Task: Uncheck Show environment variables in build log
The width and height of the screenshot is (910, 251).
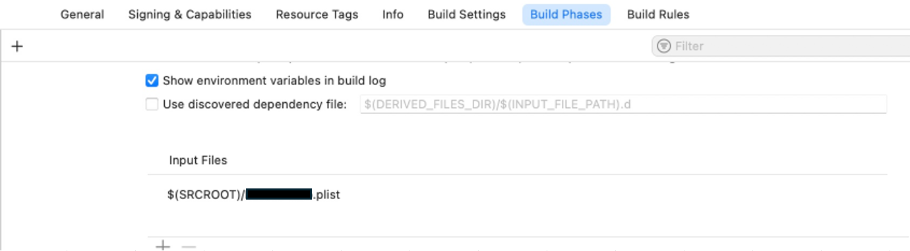Action: pos(152,80)
